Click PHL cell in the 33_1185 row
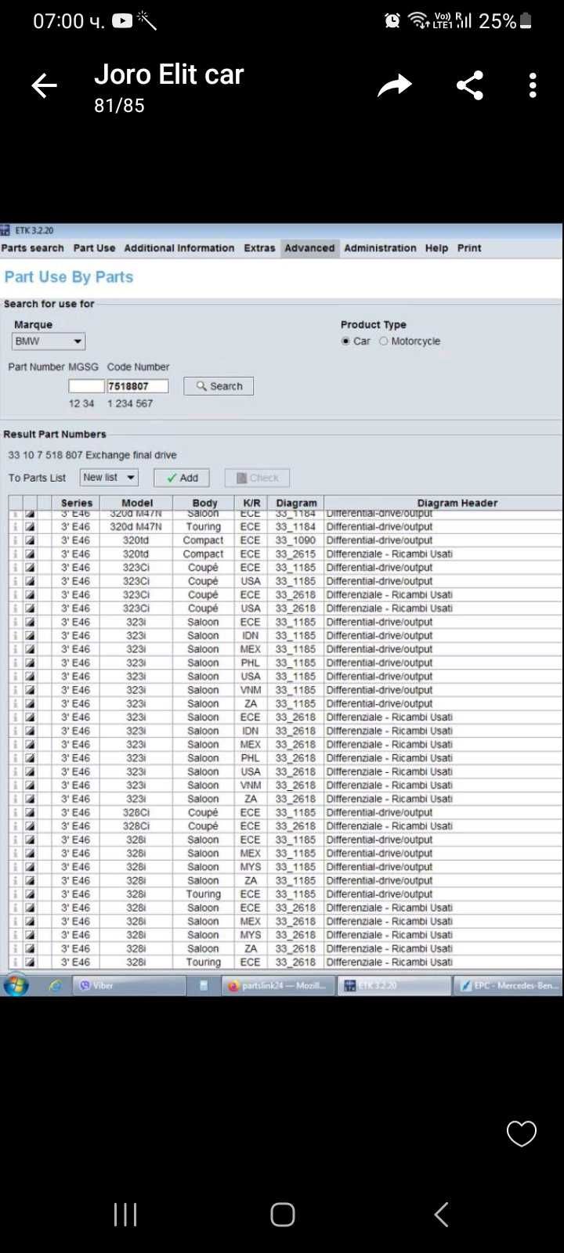 (x=251, y=663)
